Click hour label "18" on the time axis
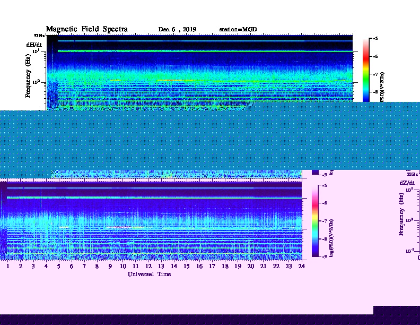The image size is (420, 325). pyautogui.click(x=225, y=266)
